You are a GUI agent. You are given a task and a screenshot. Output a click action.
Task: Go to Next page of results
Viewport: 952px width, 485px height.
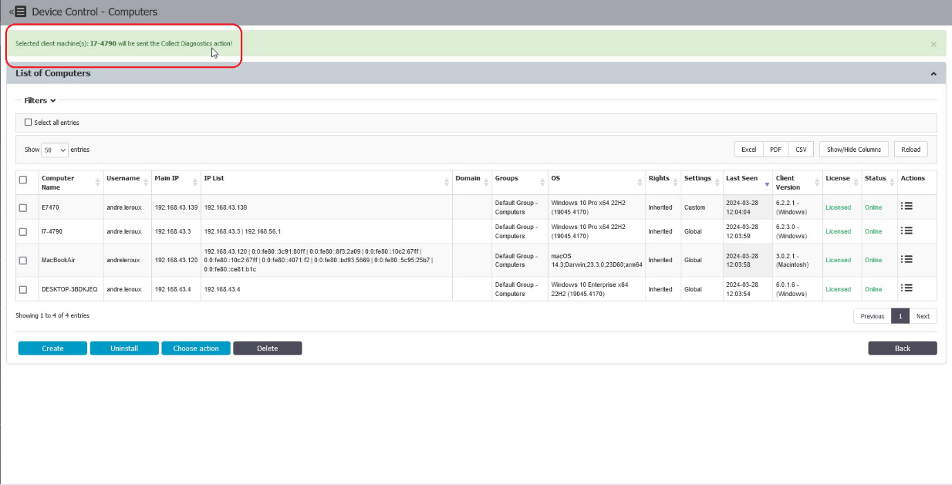[x=923, y=316]
